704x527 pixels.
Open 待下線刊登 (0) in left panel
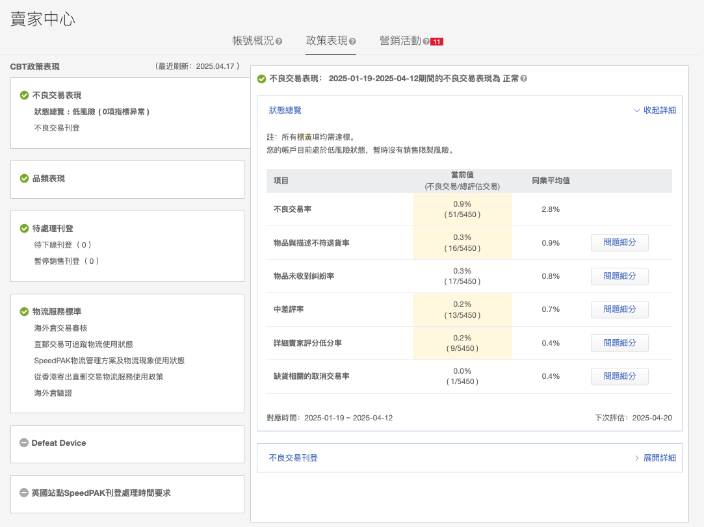click(62, 245)
